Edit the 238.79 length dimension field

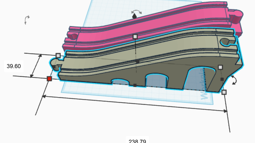pos(137,140)
